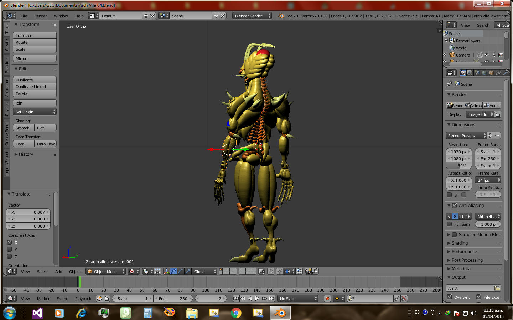513x320 pixels.
Task: Open the Properties editor type selector
Action: click(452, 73)
